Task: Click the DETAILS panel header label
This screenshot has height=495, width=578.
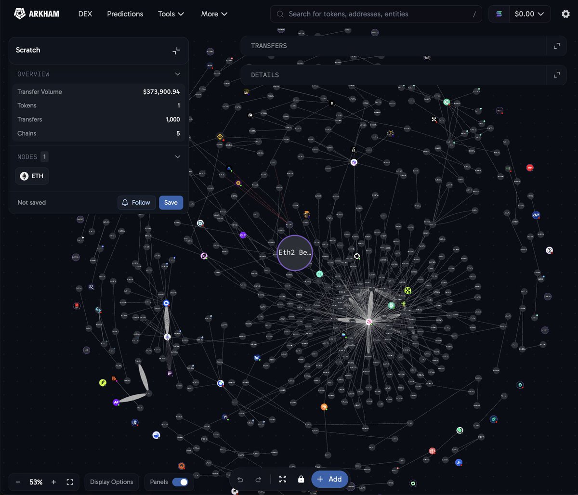Action: [265, 75]
